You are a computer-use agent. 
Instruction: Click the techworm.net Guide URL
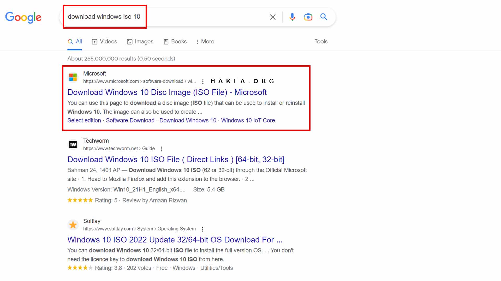click(119, 149)
